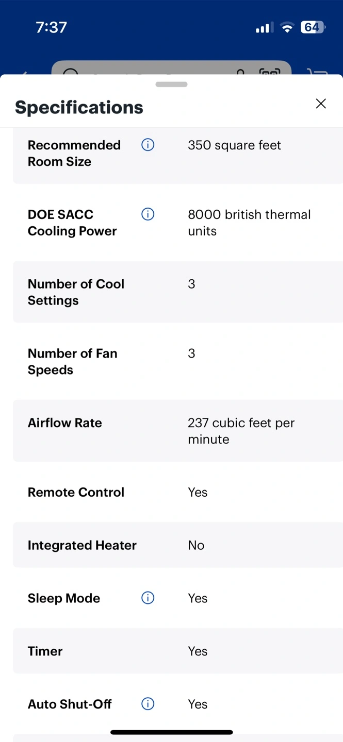Tap the sheet drag handle at top
Image resolution: width=343 pixels, height=742 pixels.
(x=171, y=85)
